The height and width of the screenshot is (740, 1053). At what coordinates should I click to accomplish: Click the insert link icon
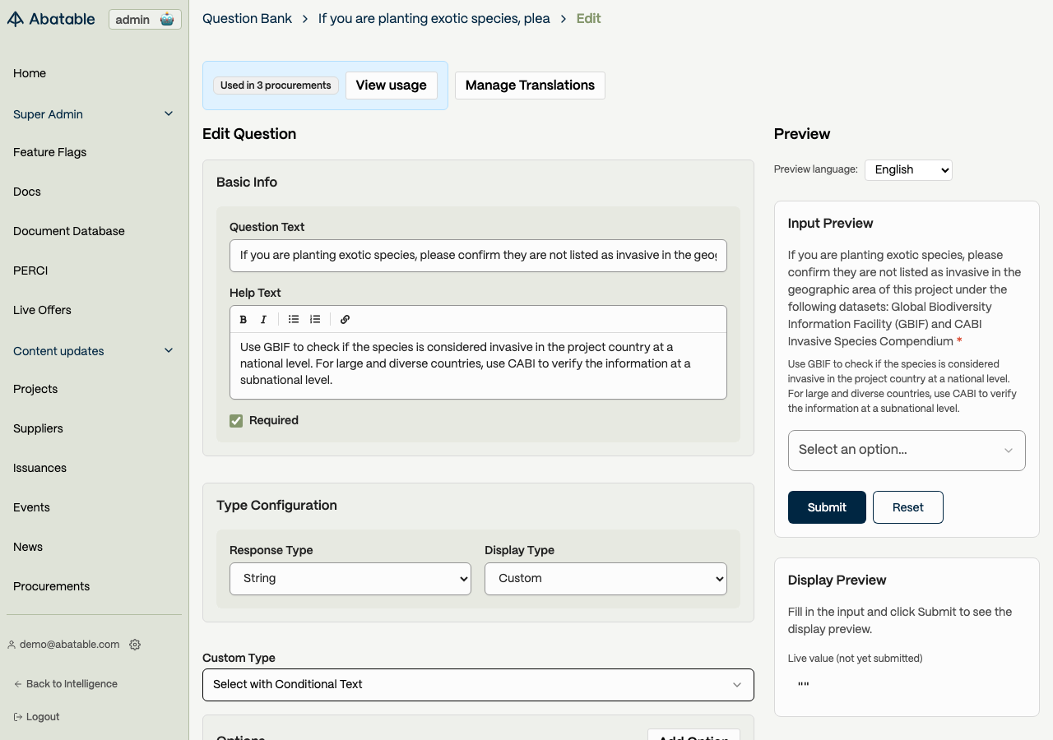[x=345, y=320]
